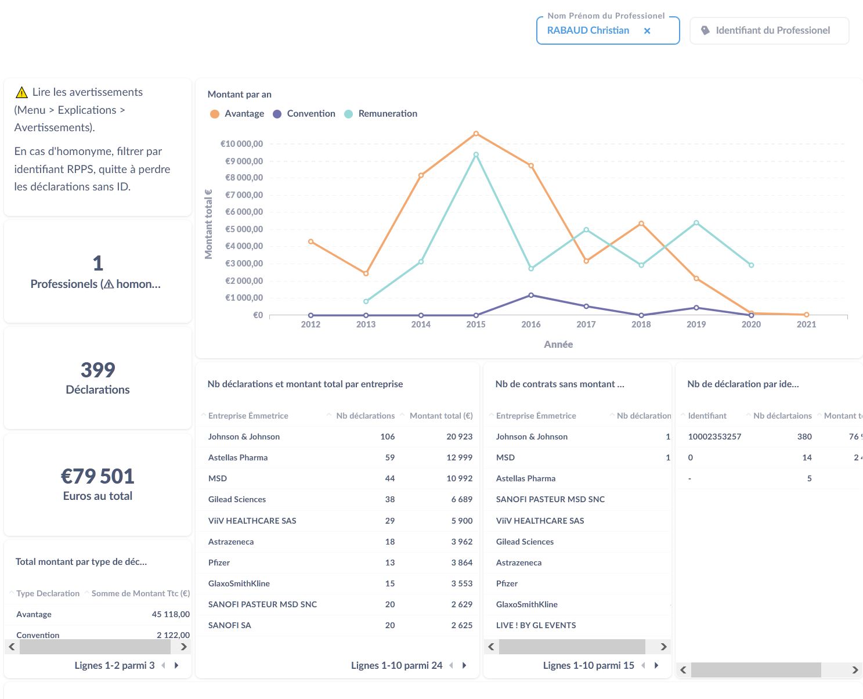
Task: Click SANOFI PASTEUR MSD SNC row with 2 629
Action: (338, 604)
